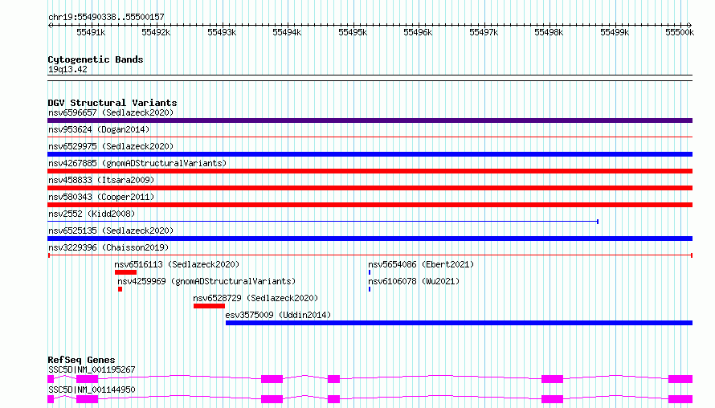Select the blue nsv6525135 variant bar
The image size is (715, 408).
pos(370,239)
